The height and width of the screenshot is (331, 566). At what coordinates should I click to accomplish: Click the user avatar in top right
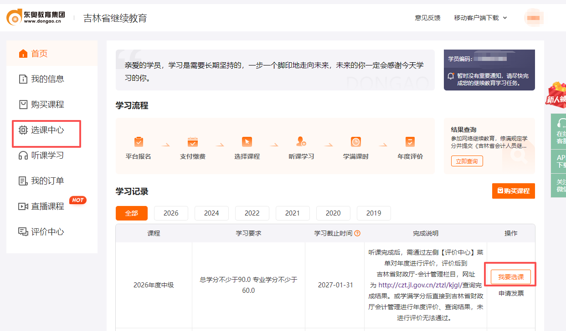tap(534, 17)
